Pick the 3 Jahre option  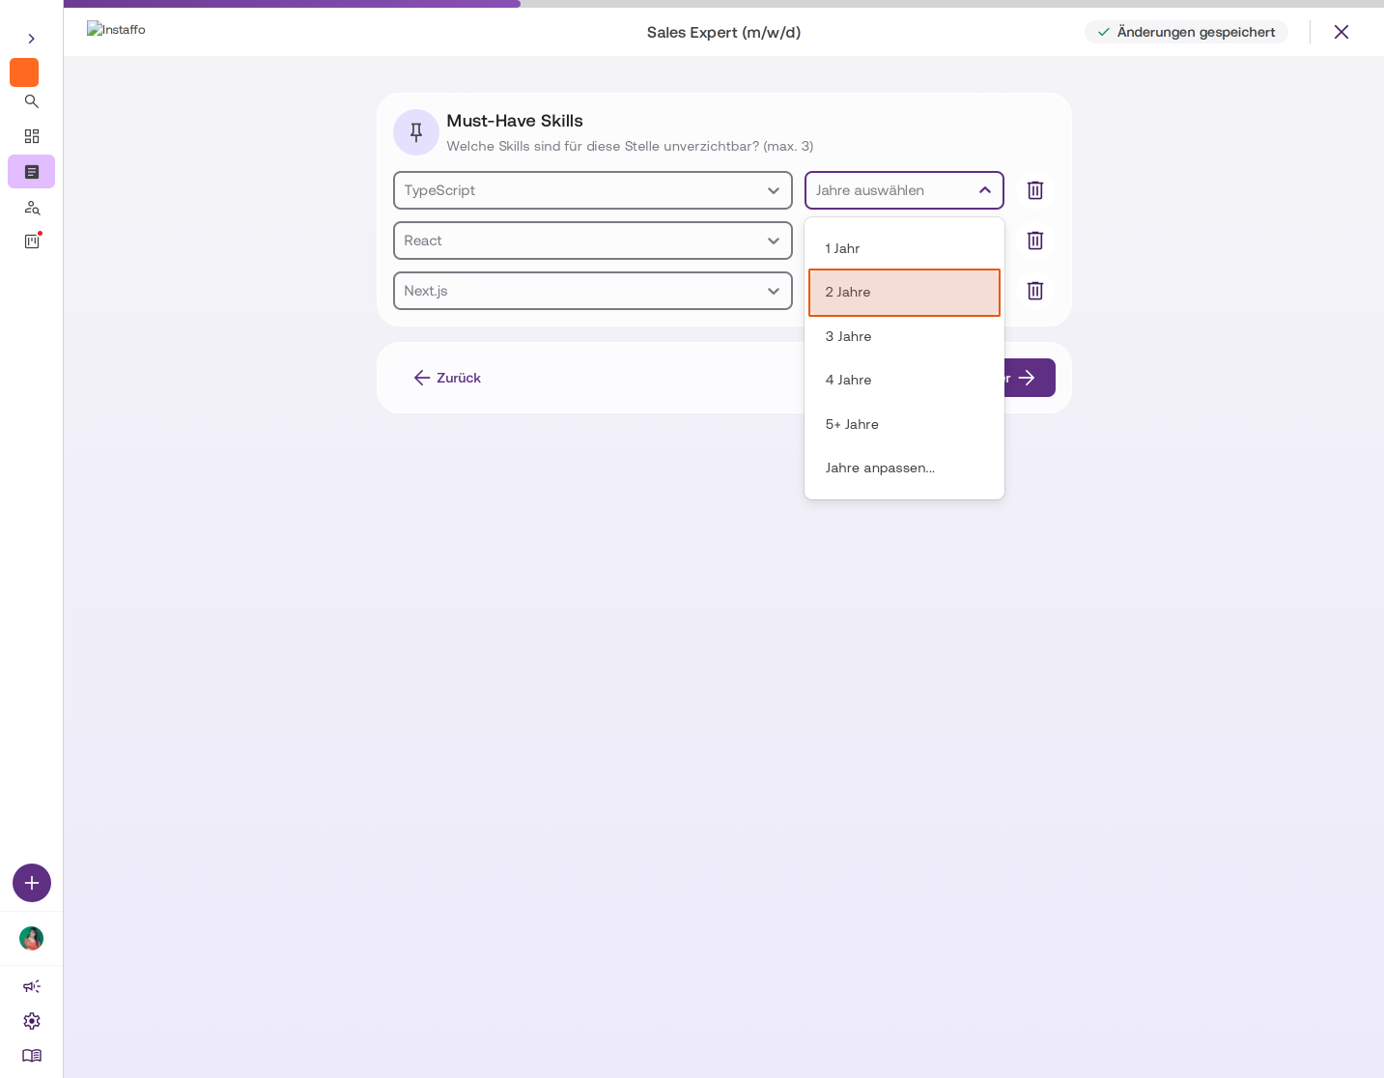point(904,336)
